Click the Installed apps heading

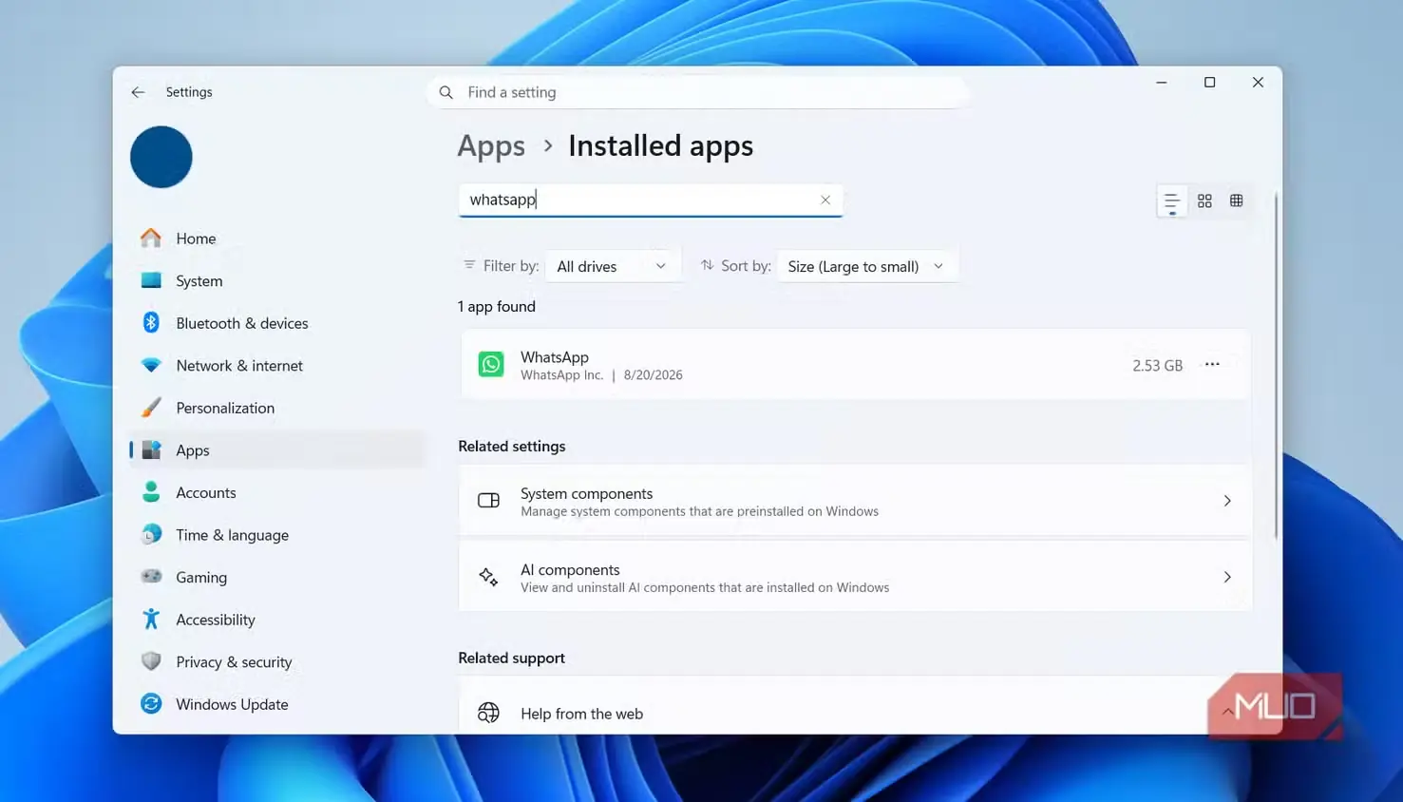(x=661, y=146)
